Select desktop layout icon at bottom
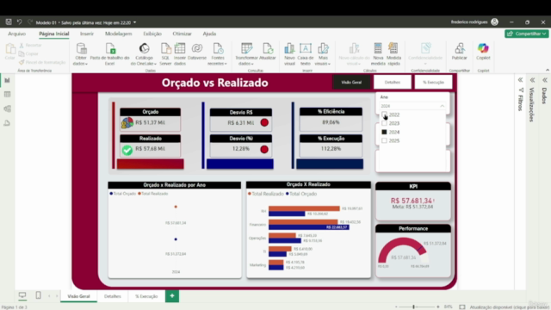Viewport: 551px width, 310px height. click(x=22, y=295)
